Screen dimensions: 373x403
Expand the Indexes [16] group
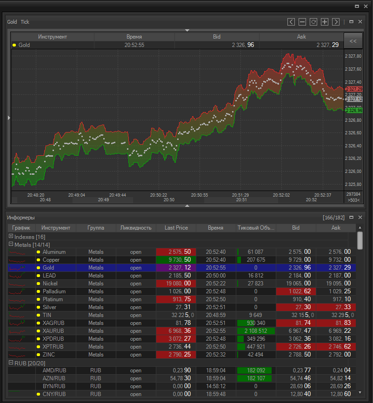[x=11, y=237]
